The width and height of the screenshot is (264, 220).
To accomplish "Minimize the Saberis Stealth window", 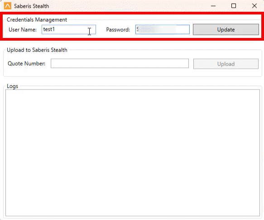I will pyautogui.click(x=213, y=6).
